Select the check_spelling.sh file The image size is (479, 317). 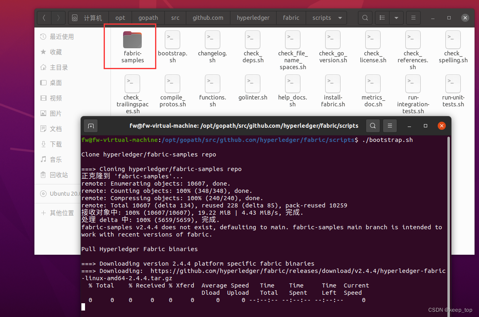coord(453,46)
